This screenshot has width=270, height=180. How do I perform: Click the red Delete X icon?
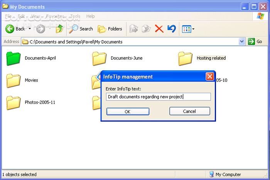tap(159, 29)
